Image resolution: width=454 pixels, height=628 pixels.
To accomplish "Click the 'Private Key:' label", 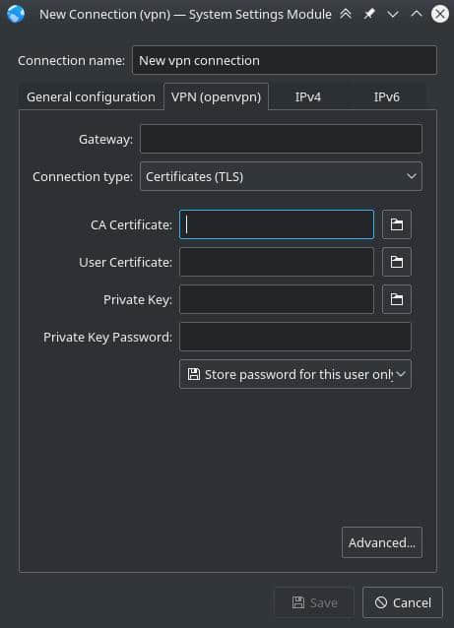I will [138, 299].
